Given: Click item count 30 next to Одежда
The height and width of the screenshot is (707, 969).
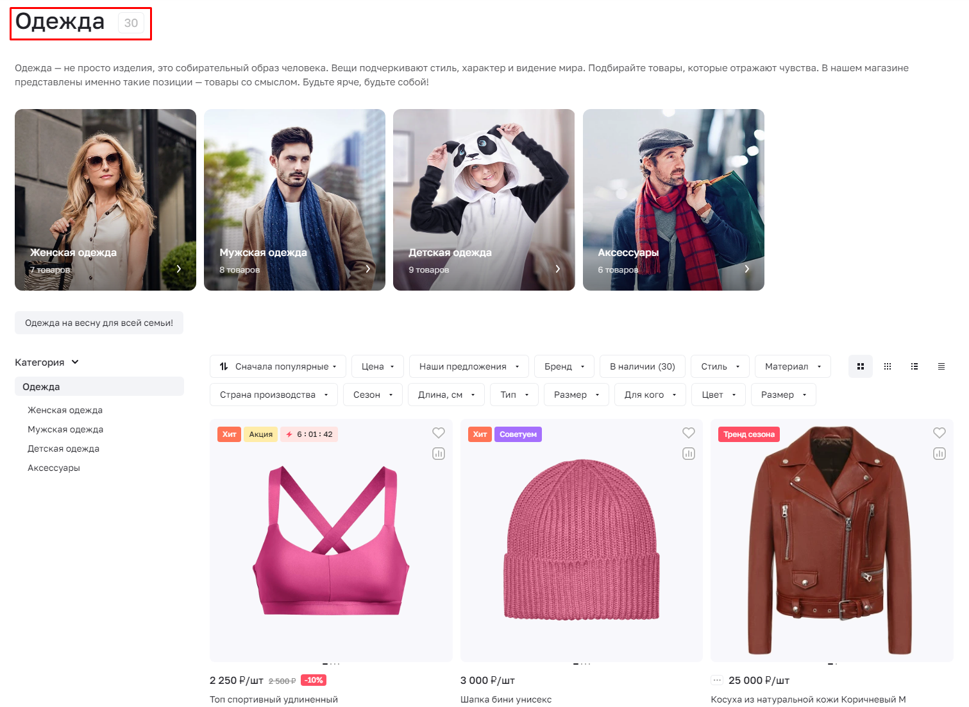Looking at the screenshot, I should point(131,23).
